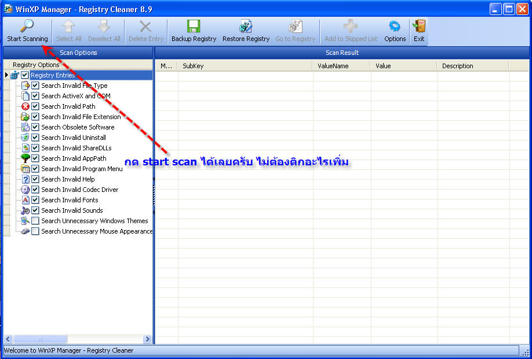Image resolution: width=532 pixels, height=359 pixels.
Task: Click the Backup Registry floppy disk icon
Action: pos(194,25)
